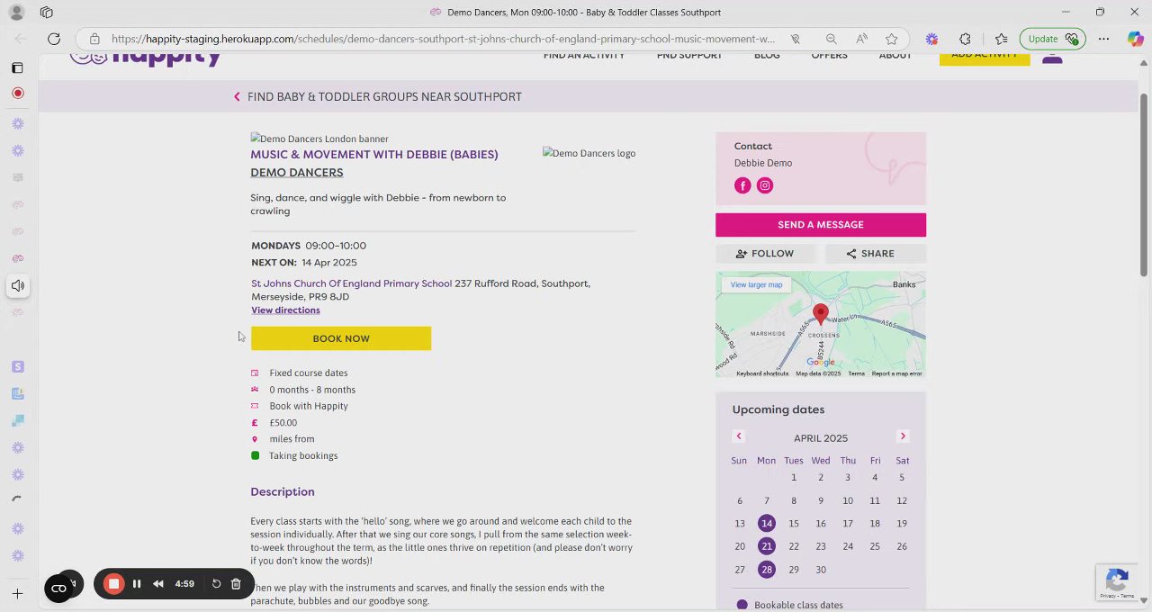Open map Terms link
The width and height of the screenshot is (1152, 612).
click(x=856, y=373)
